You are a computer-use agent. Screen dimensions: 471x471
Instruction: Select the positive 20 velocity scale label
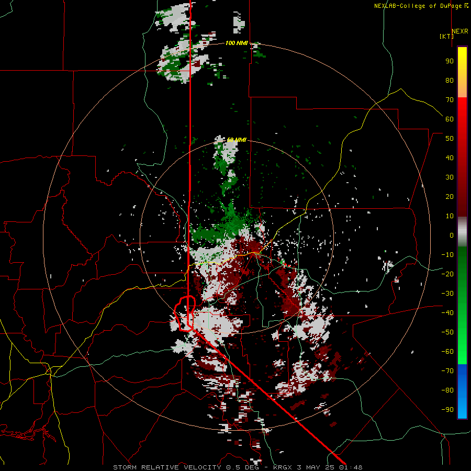[450, 196]
